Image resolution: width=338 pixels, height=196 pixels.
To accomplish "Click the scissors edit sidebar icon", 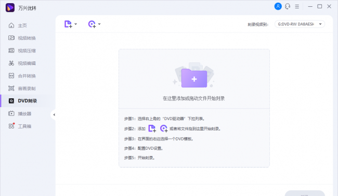I will [11, 63].
